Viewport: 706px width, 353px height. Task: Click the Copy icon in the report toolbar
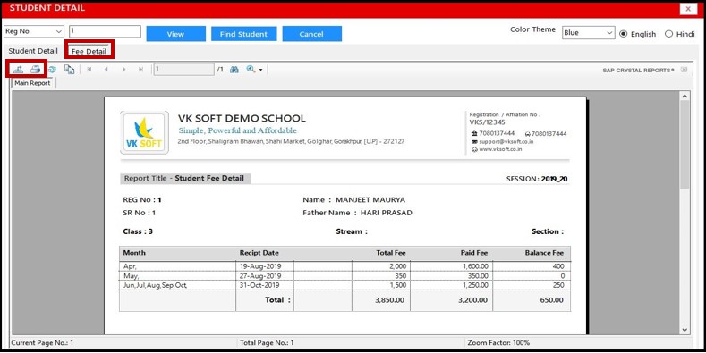tap(69, 69)
